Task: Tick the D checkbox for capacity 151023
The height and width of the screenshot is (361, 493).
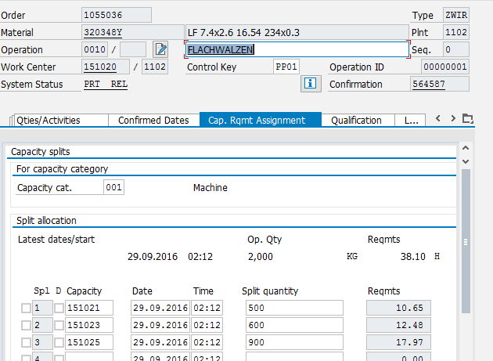Action: 59,325
